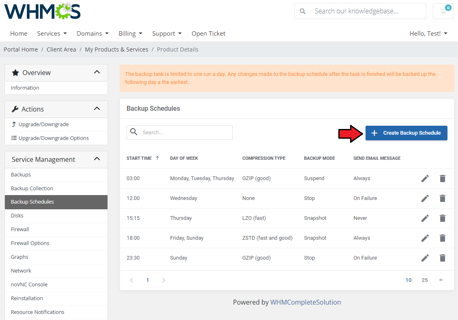This screenshot has height=320, width=458.
Task: Open Resource Notifications in sidebar
Action: [56, 312]
